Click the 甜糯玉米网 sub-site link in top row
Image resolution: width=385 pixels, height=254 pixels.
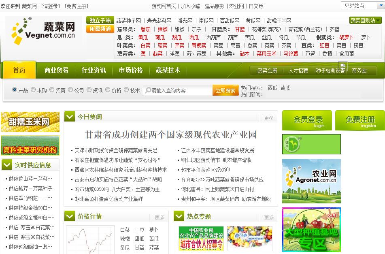(x=279, y=21)
